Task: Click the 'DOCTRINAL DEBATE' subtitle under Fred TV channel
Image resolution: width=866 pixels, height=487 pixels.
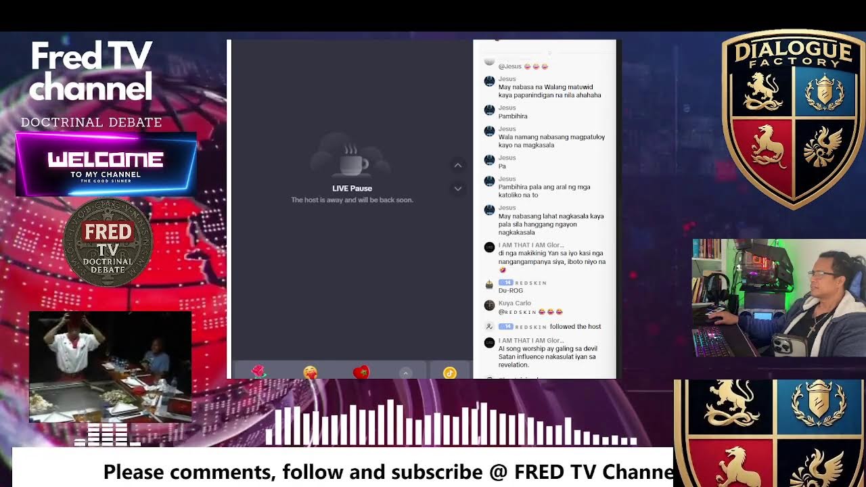Action: click(91, 122)
